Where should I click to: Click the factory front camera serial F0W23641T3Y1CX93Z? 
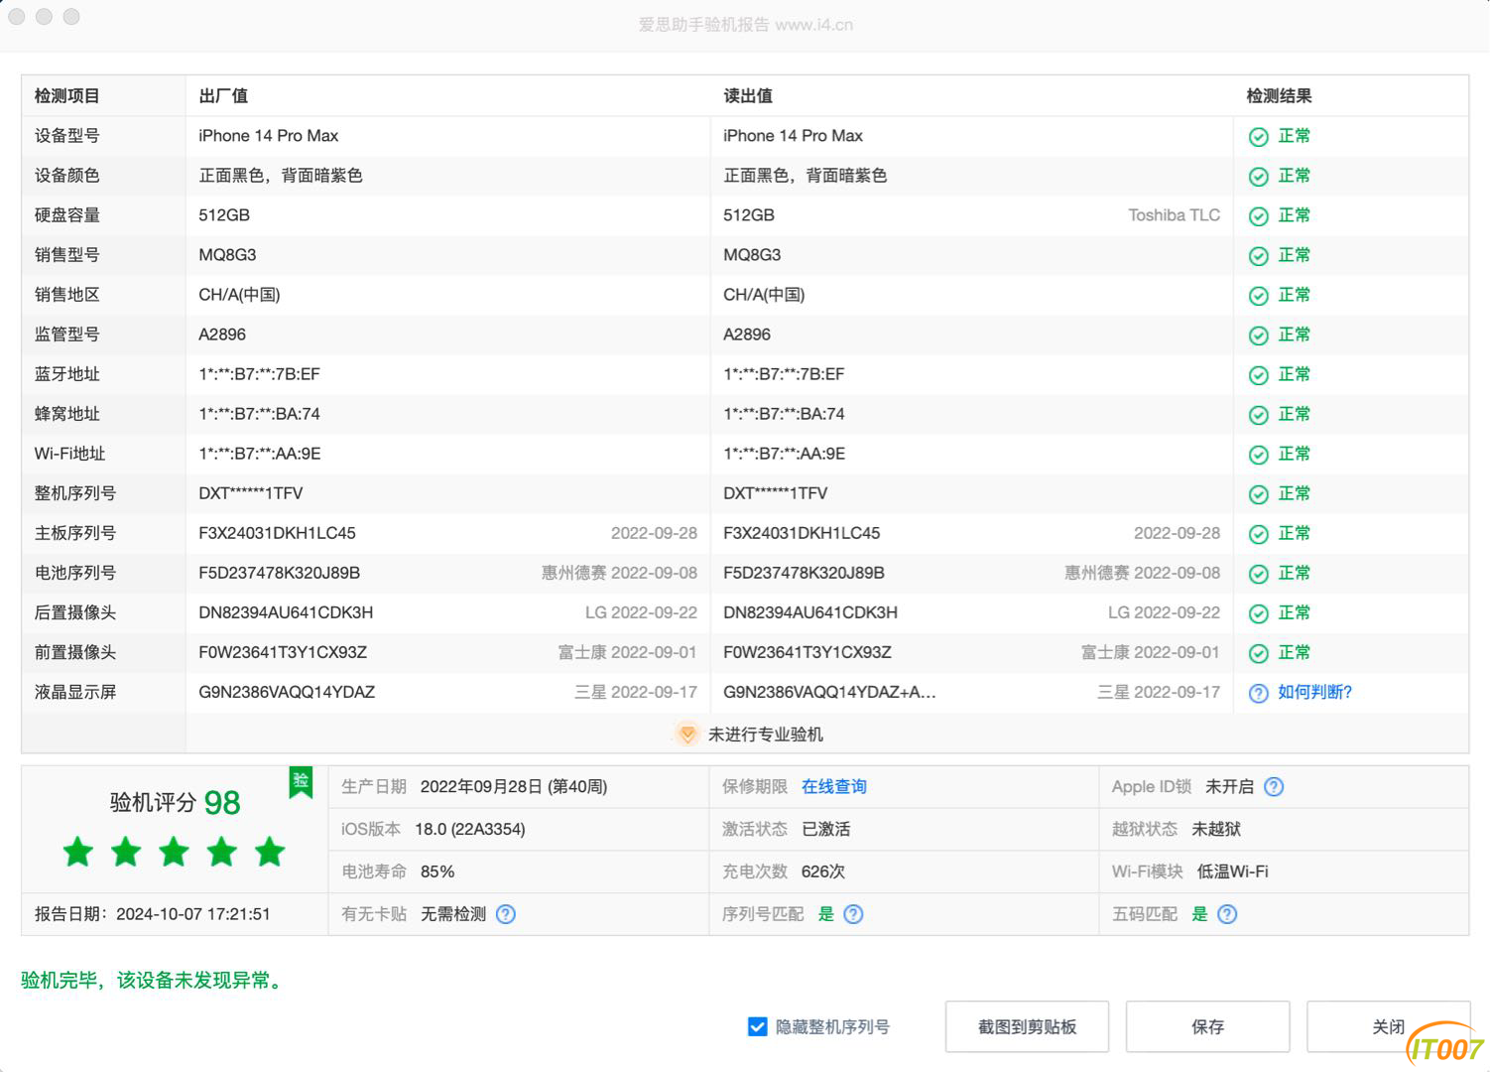(283, 652)
